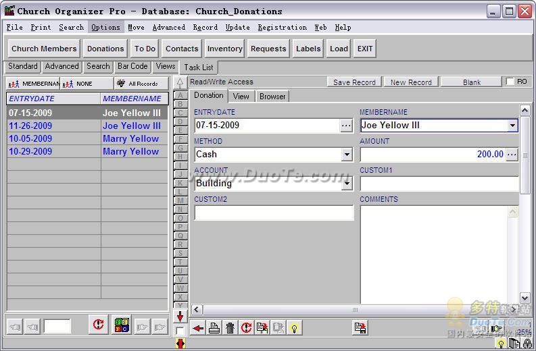The width and height of the screenshot is (536, 351).
Task: Click the horizontal scrollbar thumb
Action: 355,310
